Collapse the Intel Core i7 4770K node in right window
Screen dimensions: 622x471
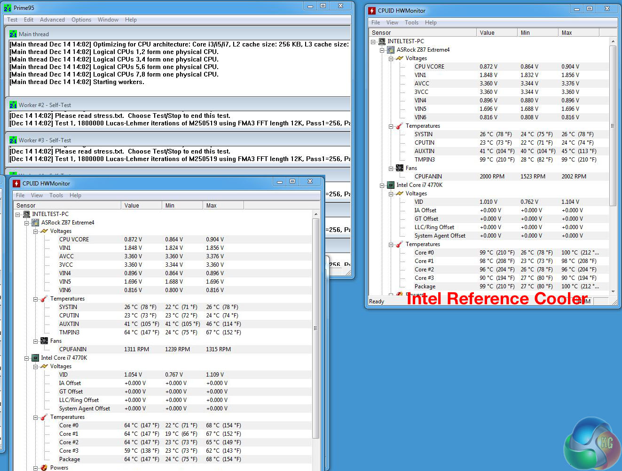(x=382, y=185)
